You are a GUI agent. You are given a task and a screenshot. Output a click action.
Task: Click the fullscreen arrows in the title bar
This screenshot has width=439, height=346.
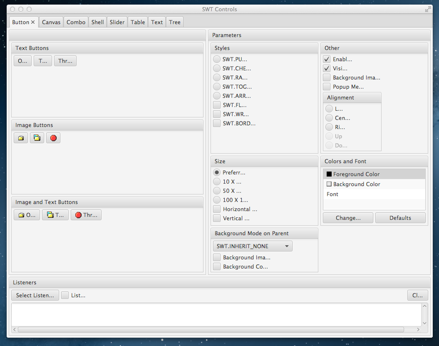(428, 9)
